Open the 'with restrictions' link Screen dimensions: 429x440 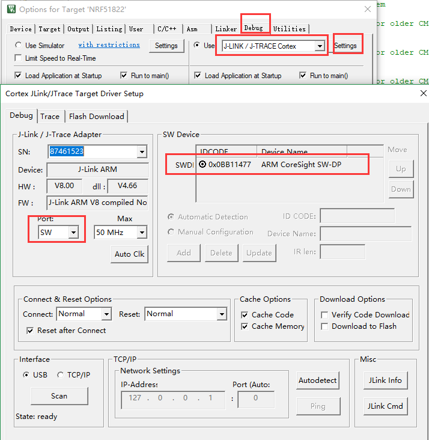(x=109, y=45)
